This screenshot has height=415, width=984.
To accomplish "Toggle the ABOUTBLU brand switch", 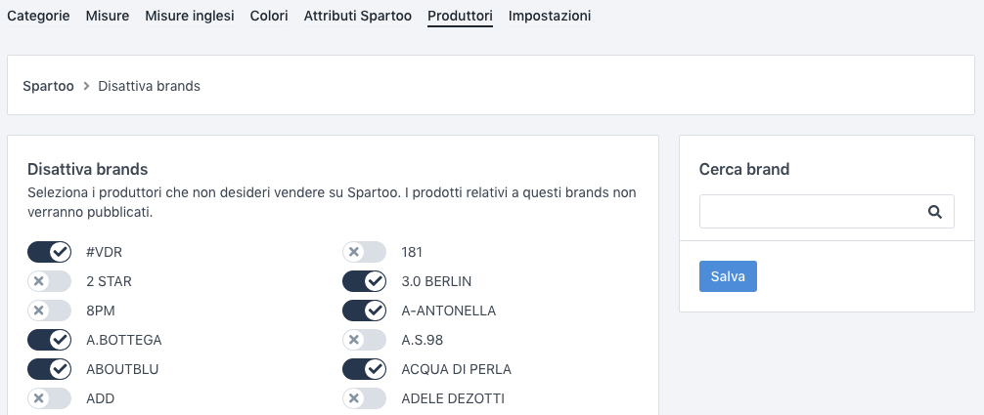I will (50, 369).
